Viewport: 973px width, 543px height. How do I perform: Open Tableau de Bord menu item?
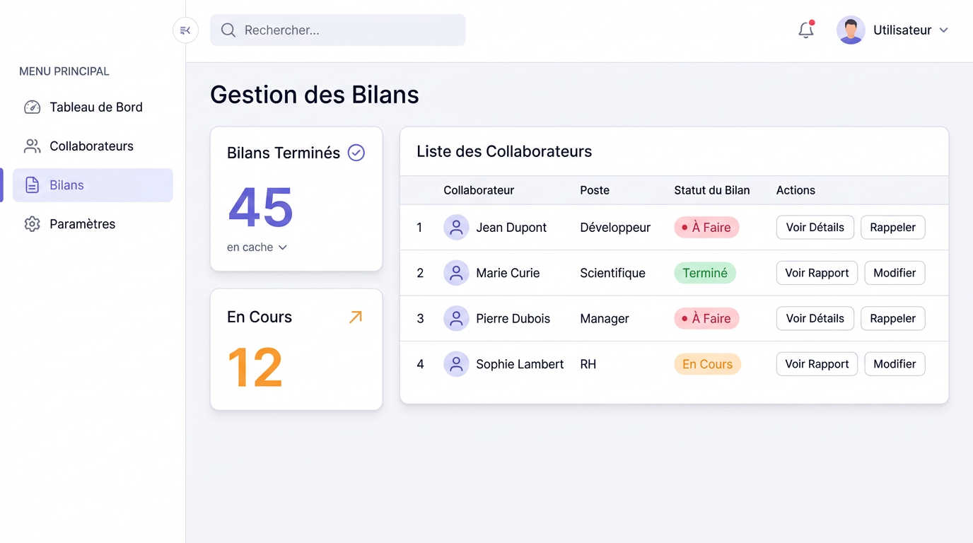(93, 107)
